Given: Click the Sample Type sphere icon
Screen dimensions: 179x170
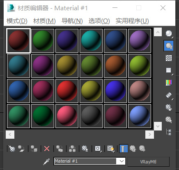Looking at the screenshot, I should pyautogui.click(x=169, y=34).
